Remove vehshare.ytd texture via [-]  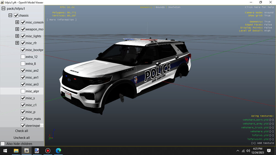click(x=272, y=132)
